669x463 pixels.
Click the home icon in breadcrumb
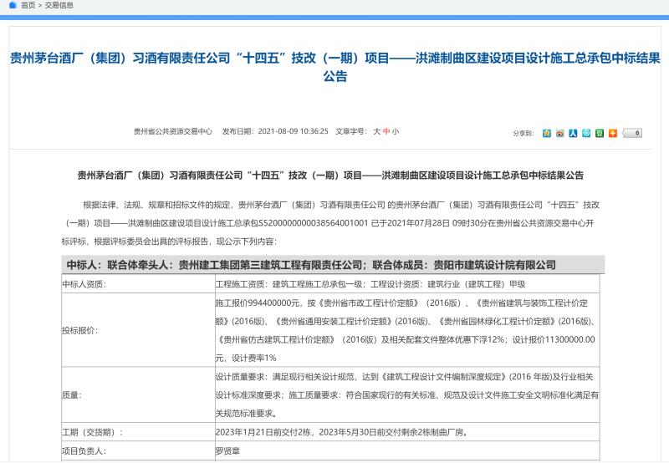click(13, 5)
